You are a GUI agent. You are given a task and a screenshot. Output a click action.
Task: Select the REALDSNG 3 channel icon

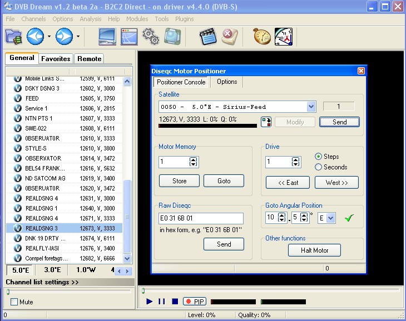18,228
